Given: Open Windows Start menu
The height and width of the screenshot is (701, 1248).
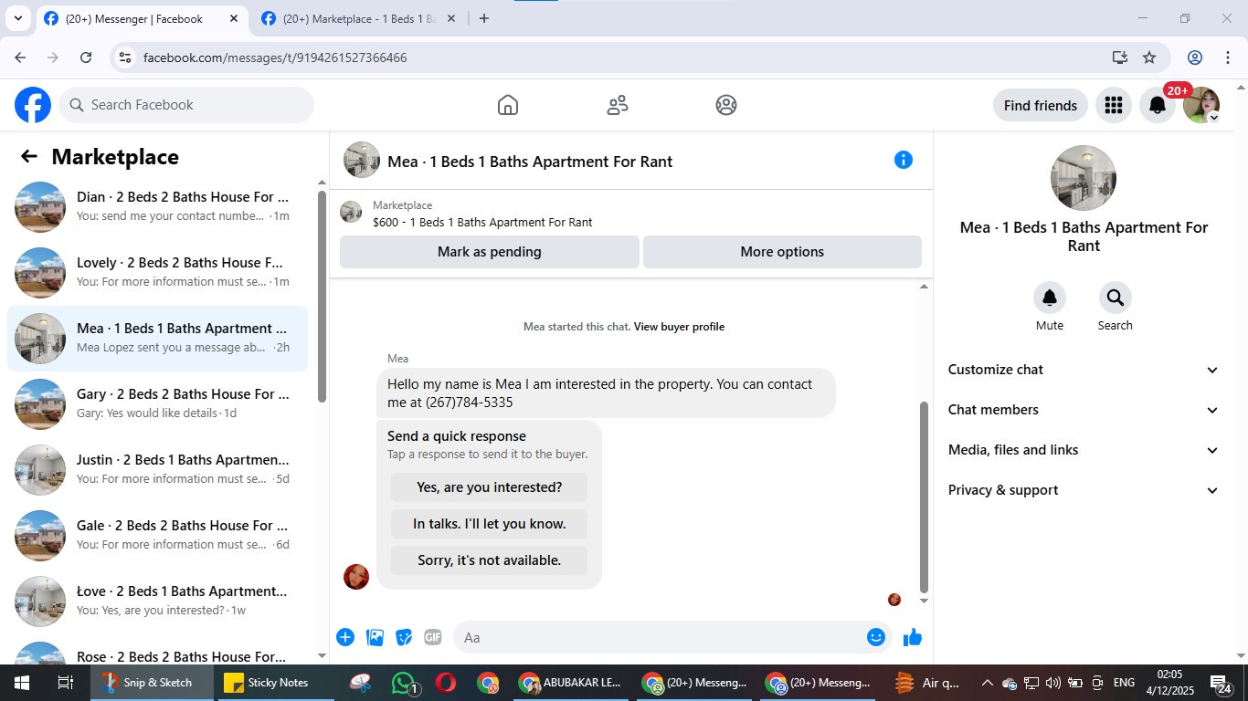Looking at the screenshot, I should (x=21, y=683).
